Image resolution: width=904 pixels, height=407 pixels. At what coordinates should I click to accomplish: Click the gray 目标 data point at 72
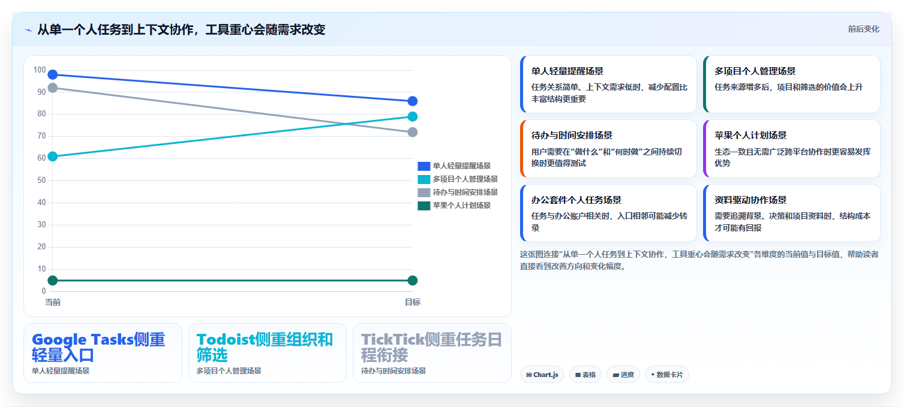click(413, 132)
